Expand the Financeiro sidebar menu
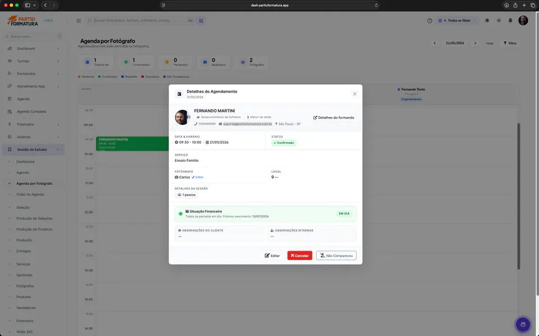 tap(33, 124)
